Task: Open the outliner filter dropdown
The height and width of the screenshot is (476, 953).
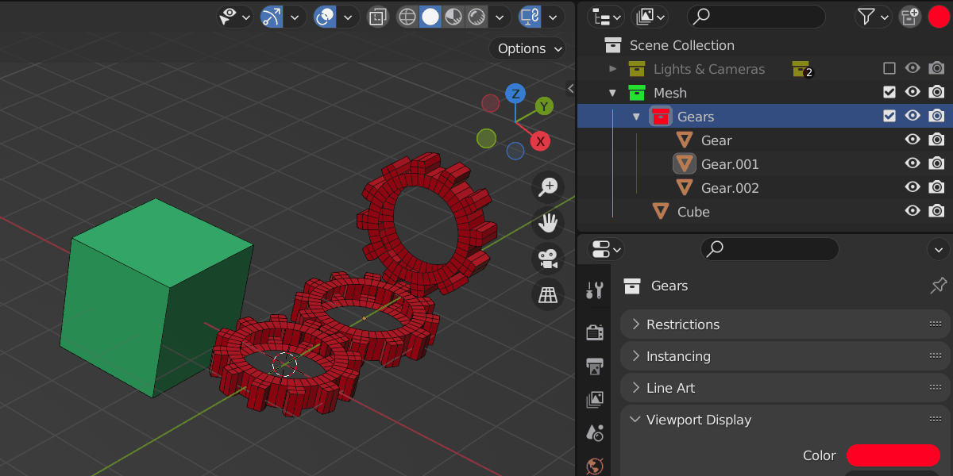Action: tap(874, 16)
